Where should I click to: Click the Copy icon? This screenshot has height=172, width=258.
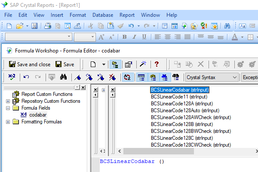click(x=101, y=26)
